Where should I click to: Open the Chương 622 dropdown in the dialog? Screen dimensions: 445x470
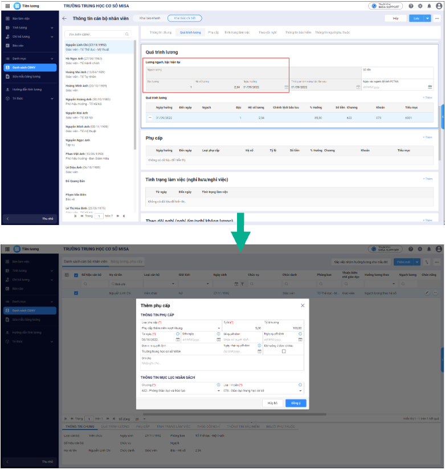(218, 391)
